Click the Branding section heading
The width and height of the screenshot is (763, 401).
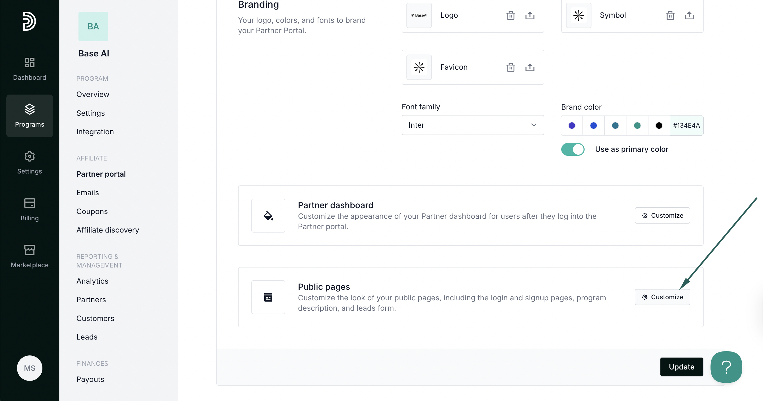[258, 5]
